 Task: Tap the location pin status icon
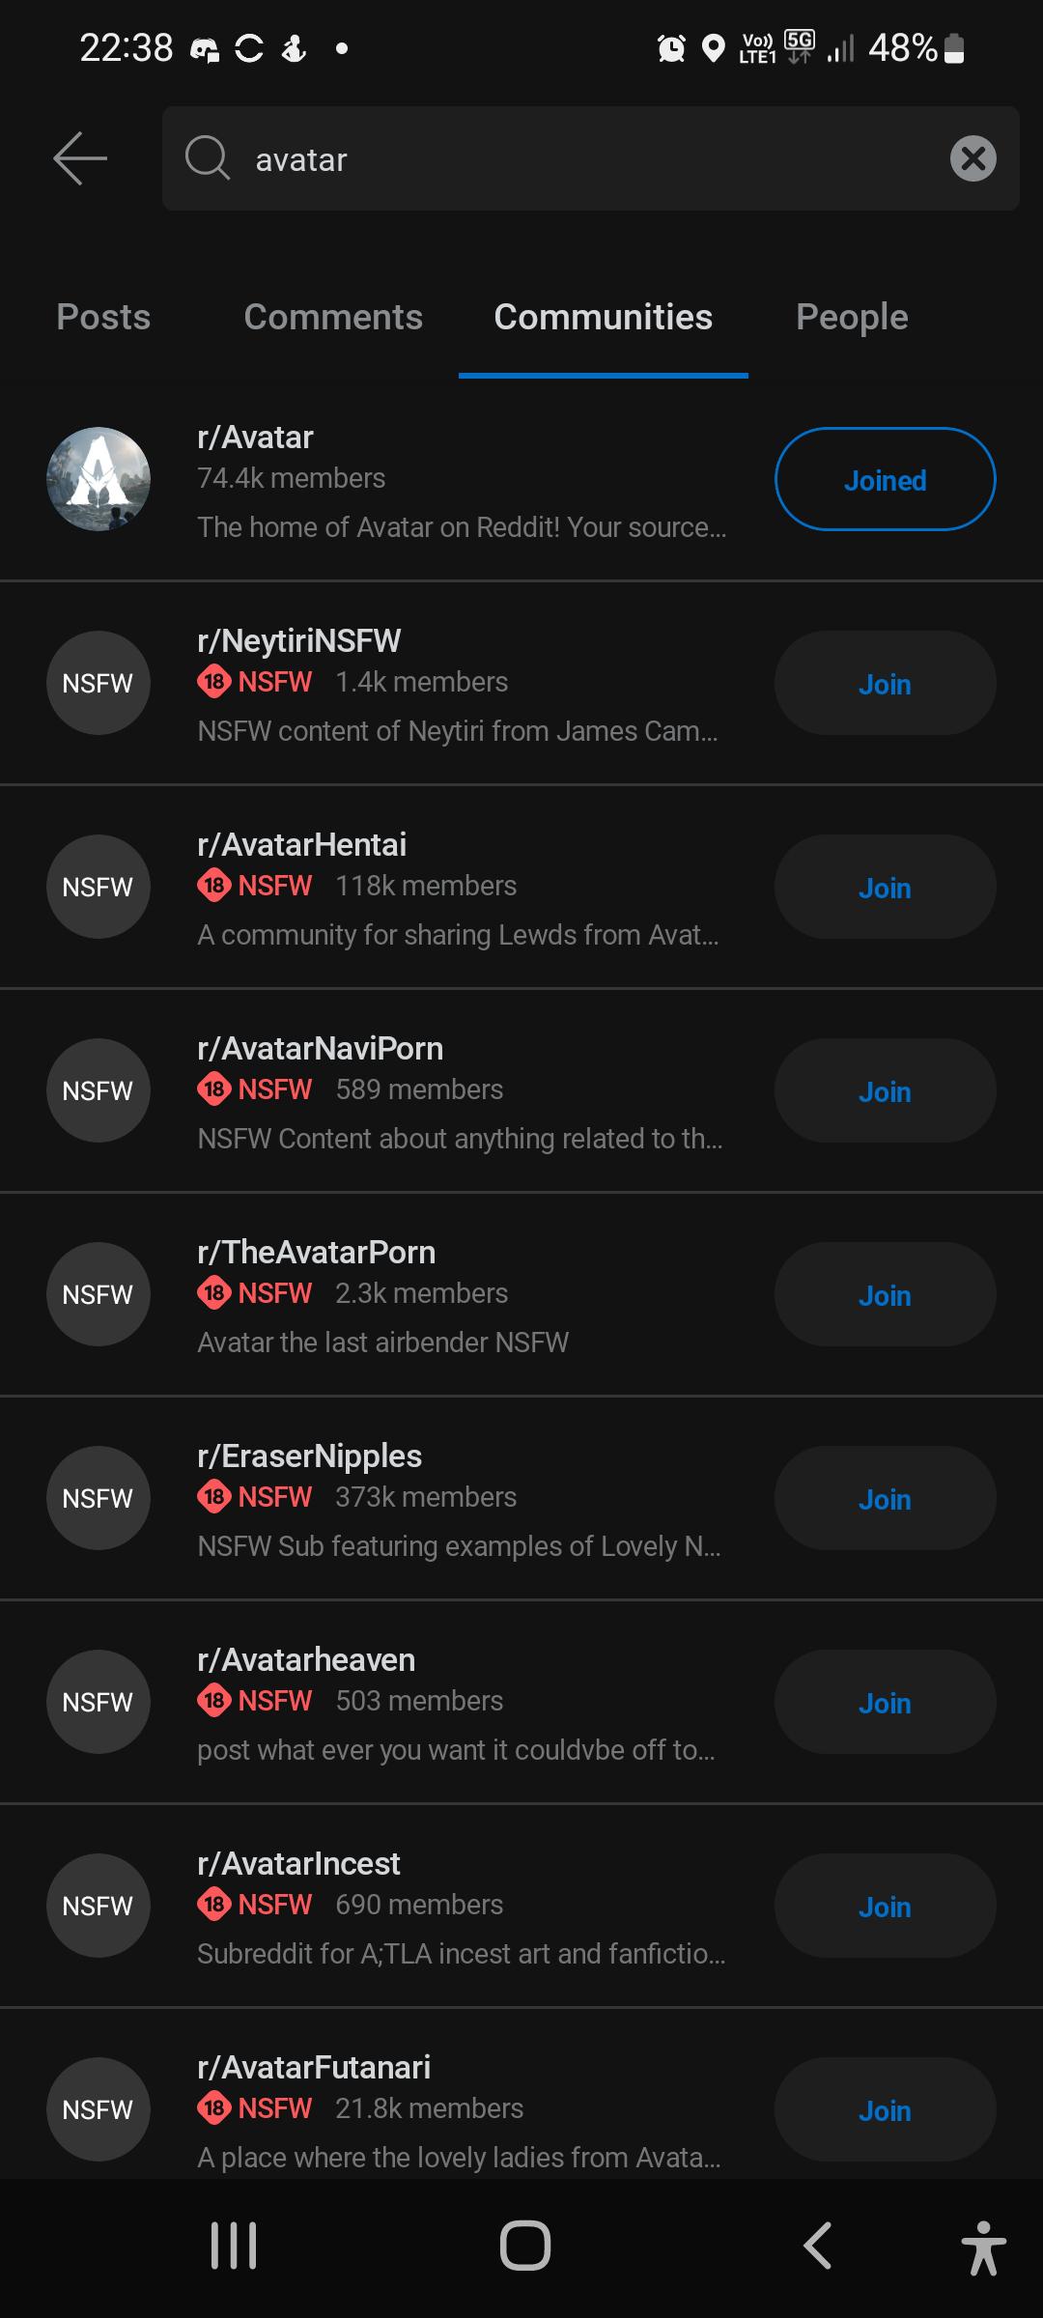tap(713, 47)
